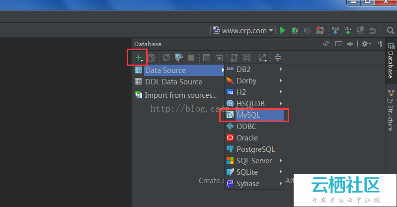Expand the DB2 submenu arrow

click(281, 69)
